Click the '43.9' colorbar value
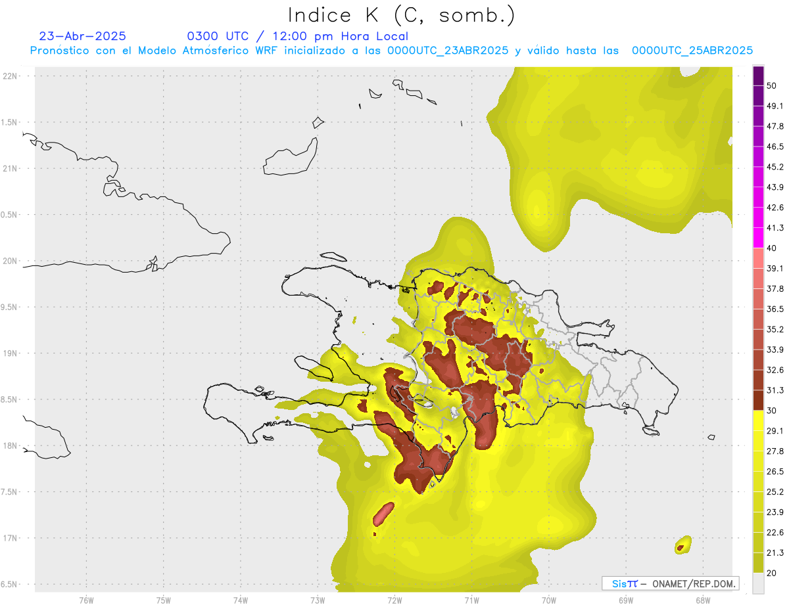The width and height of the screenshot is (789, 609). pos(775,187)
